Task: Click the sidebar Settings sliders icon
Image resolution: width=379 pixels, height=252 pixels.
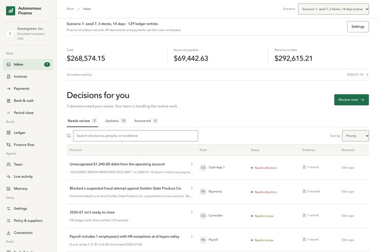Action: click(x=9, y=209)
